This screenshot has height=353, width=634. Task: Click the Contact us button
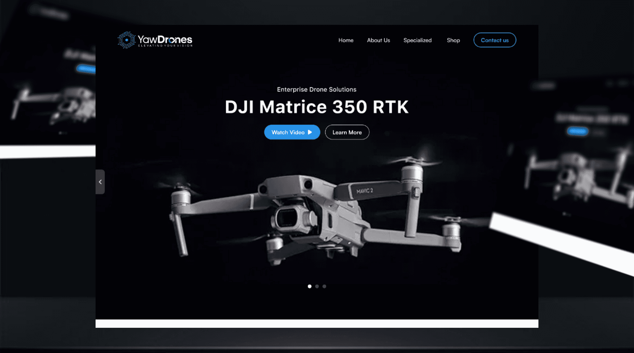(x=495, y=40)
